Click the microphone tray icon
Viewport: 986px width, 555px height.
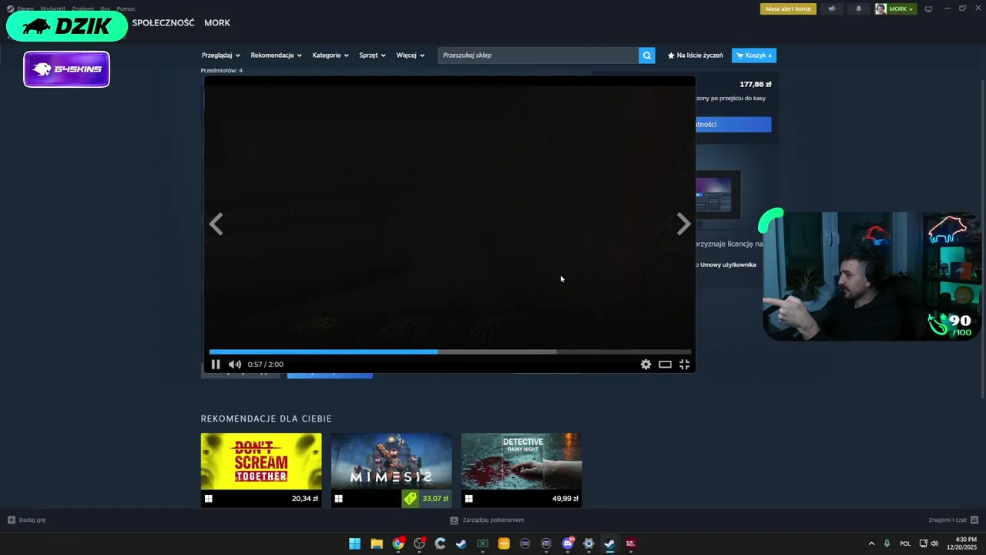887,543
